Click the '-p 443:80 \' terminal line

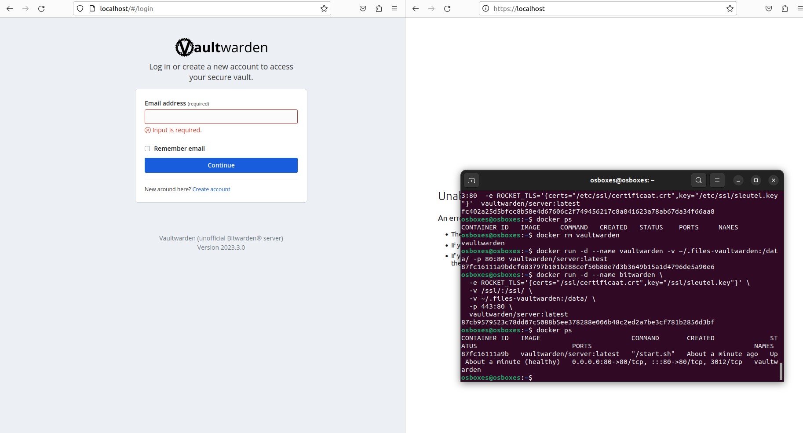coord(491,306)
